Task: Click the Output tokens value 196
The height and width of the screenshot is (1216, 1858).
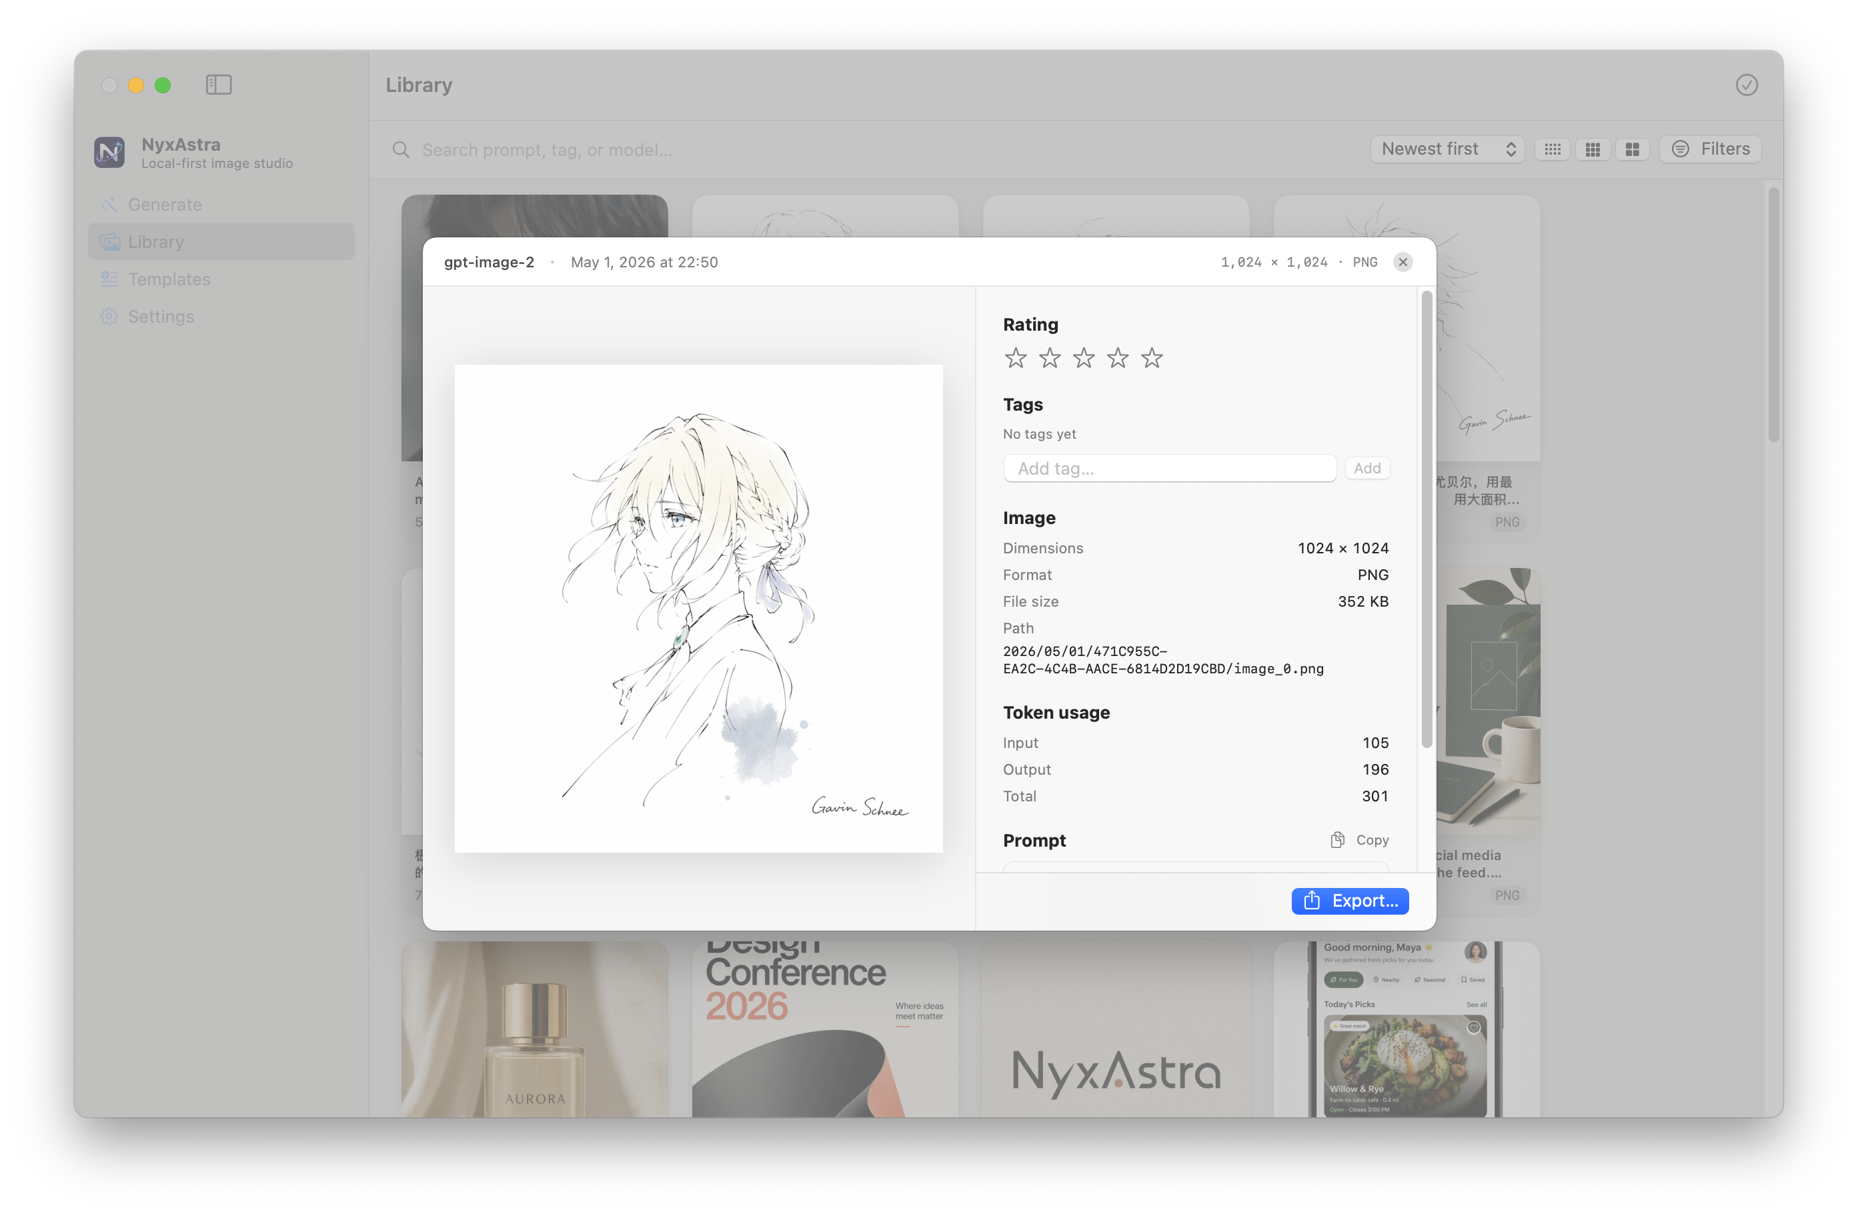Action: coord(1376,769)
